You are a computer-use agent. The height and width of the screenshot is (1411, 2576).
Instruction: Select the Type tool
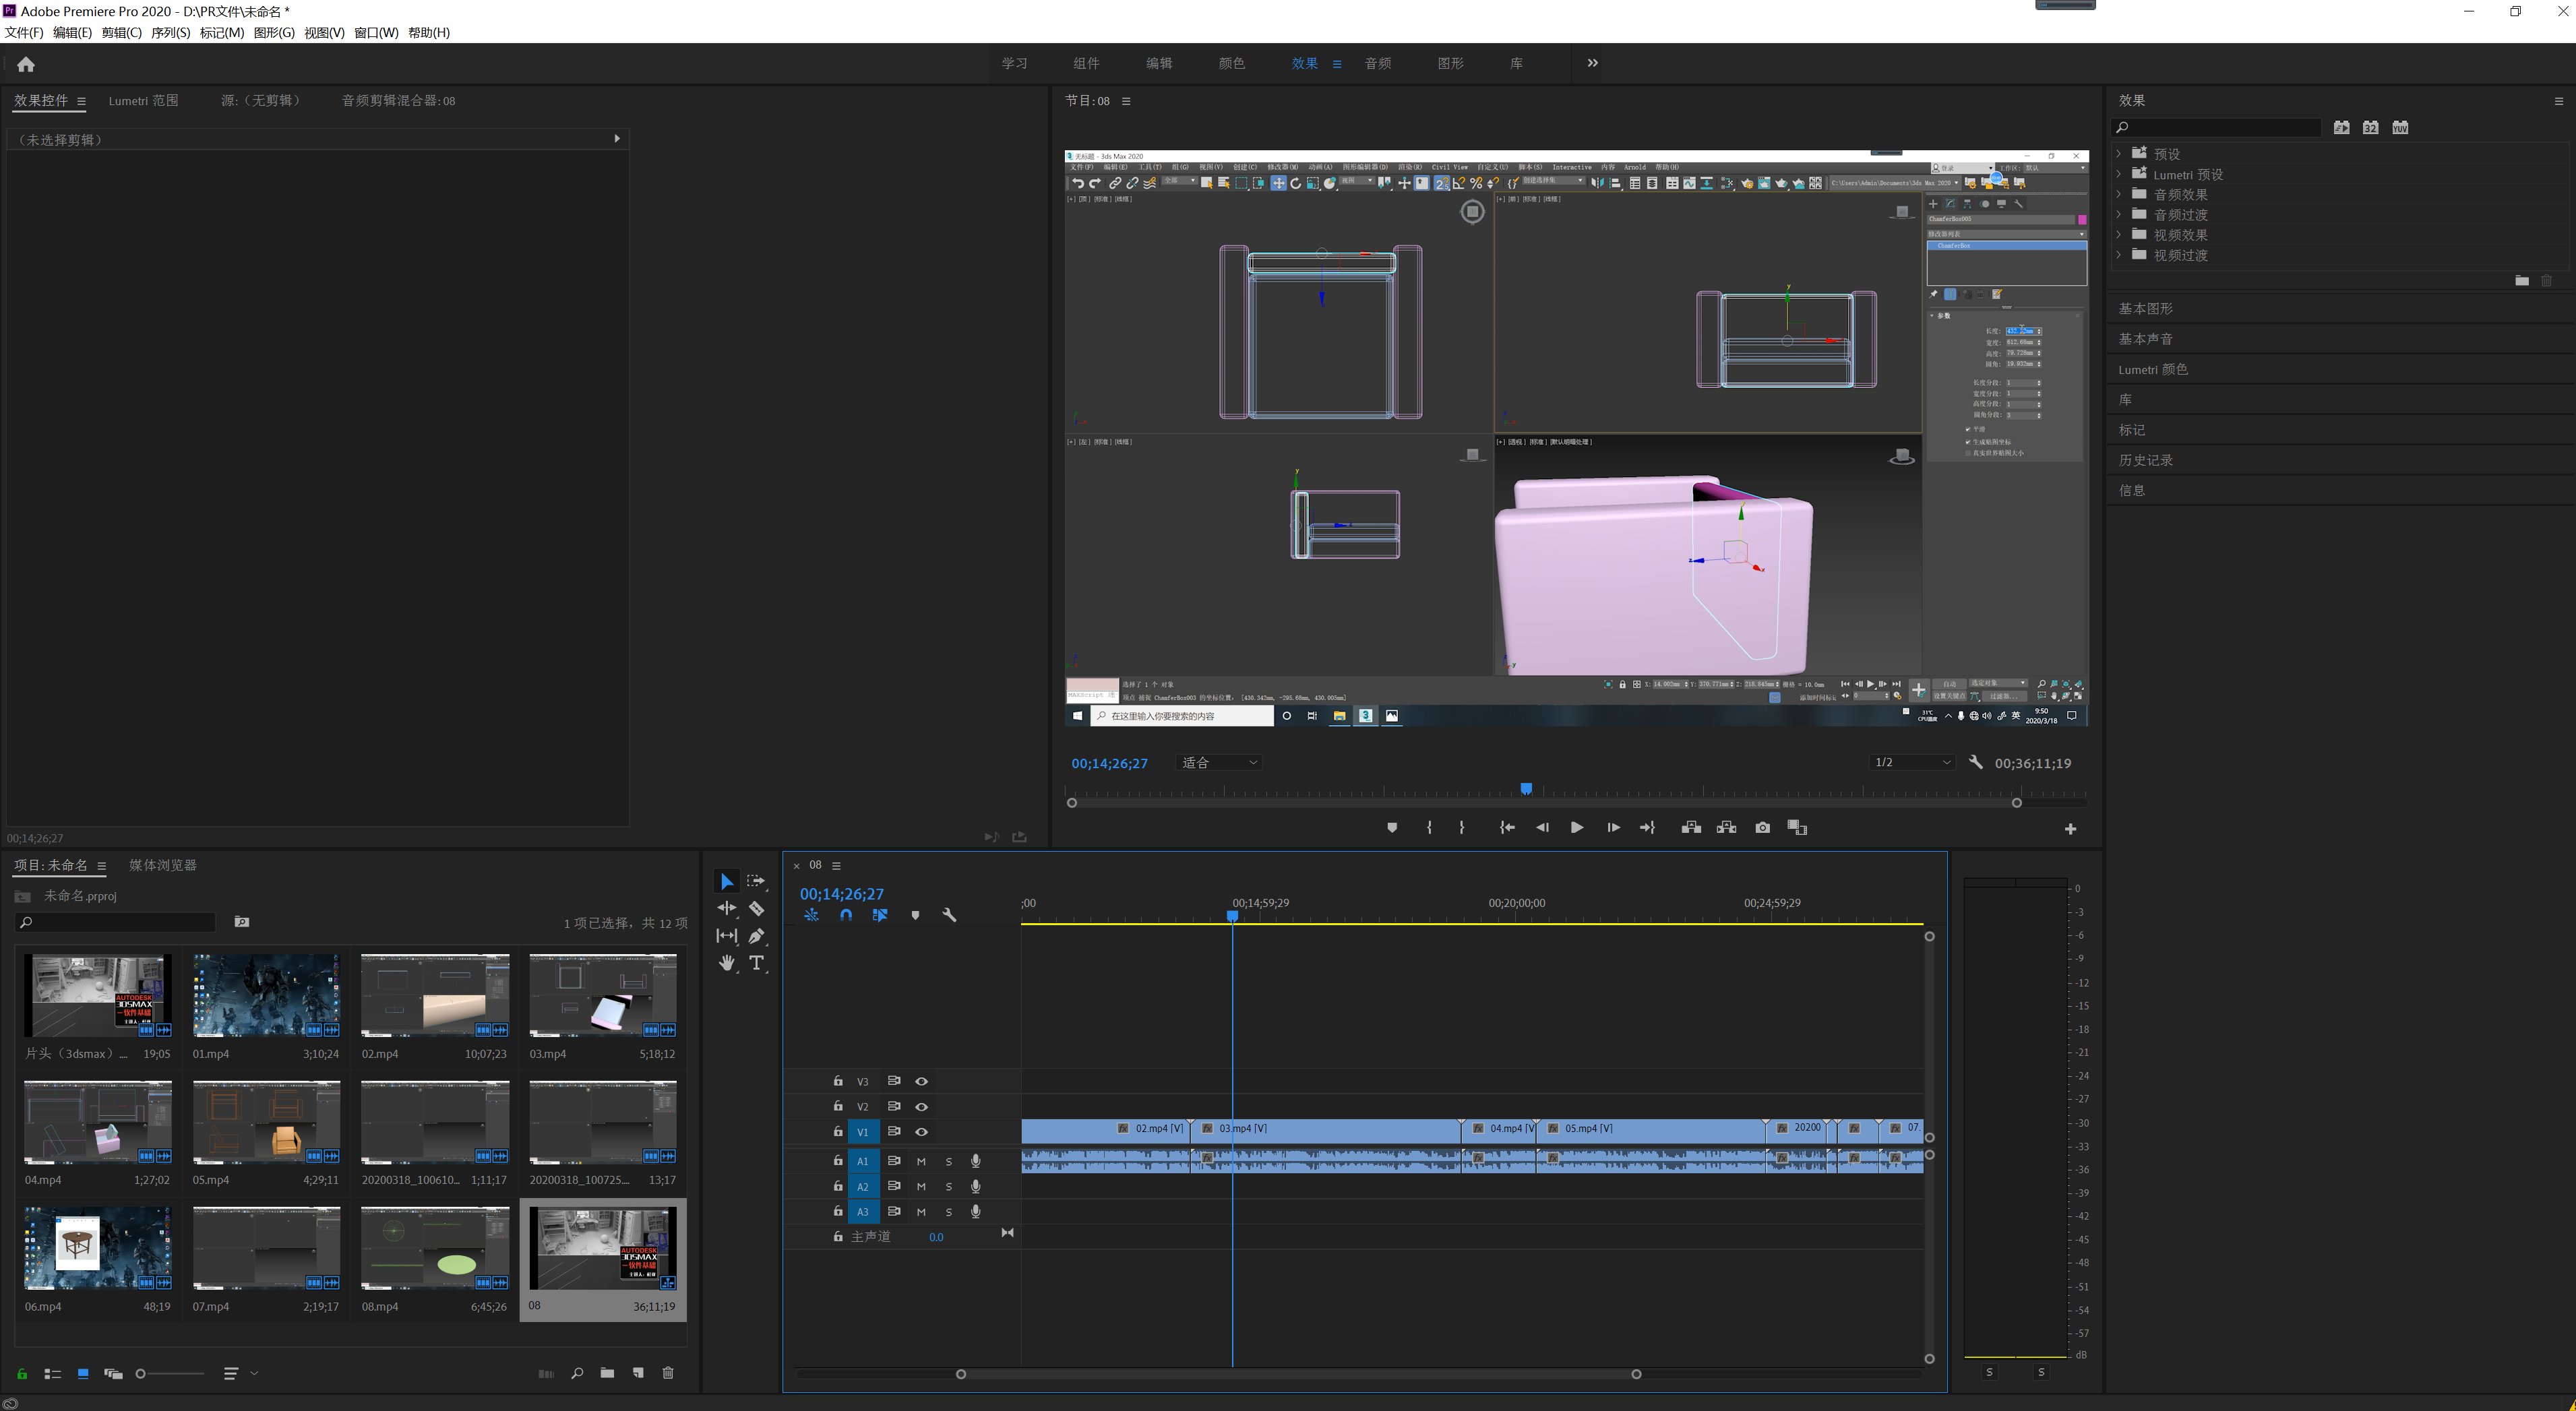pyautogui.click(x=757, y=963)
